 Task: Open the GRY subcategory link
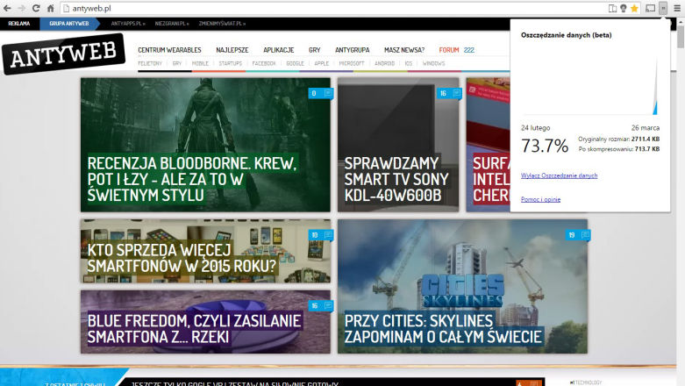pyautogui.click(x=177, y=63)
